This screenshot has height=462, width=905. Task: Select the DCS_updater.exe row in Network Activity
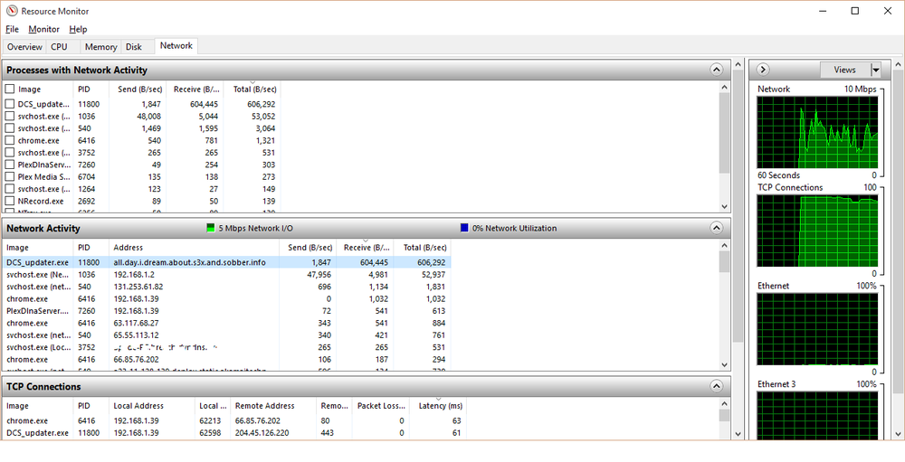(x=227, y=262)
